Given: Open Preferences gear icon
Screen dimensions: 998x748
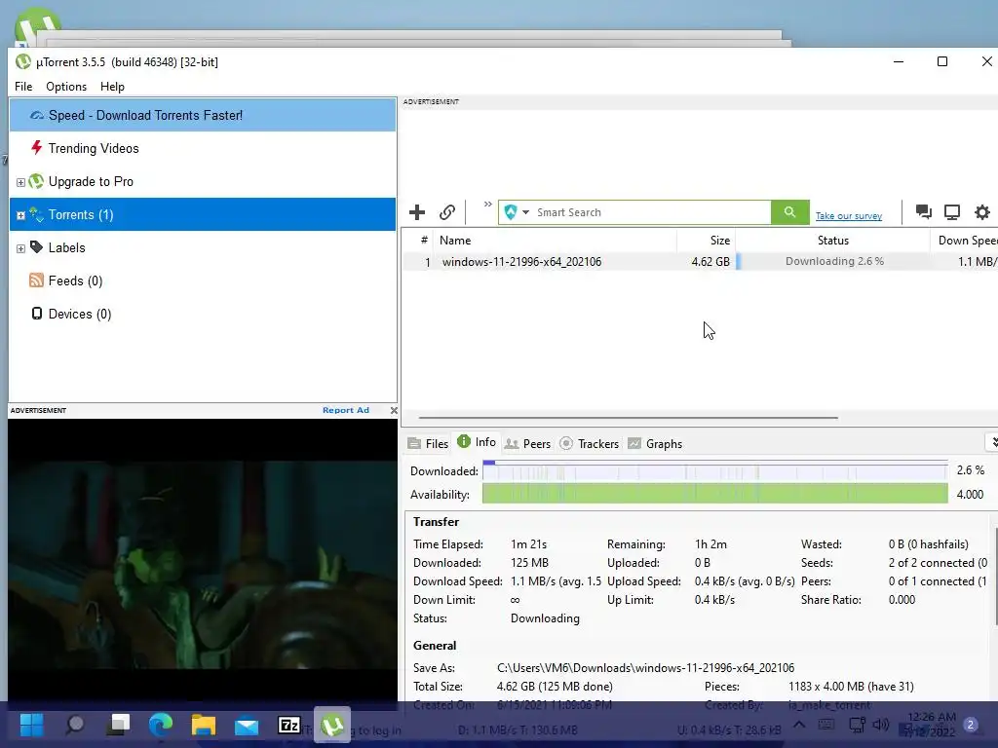Looking at the screenshot, I should 982,211.
